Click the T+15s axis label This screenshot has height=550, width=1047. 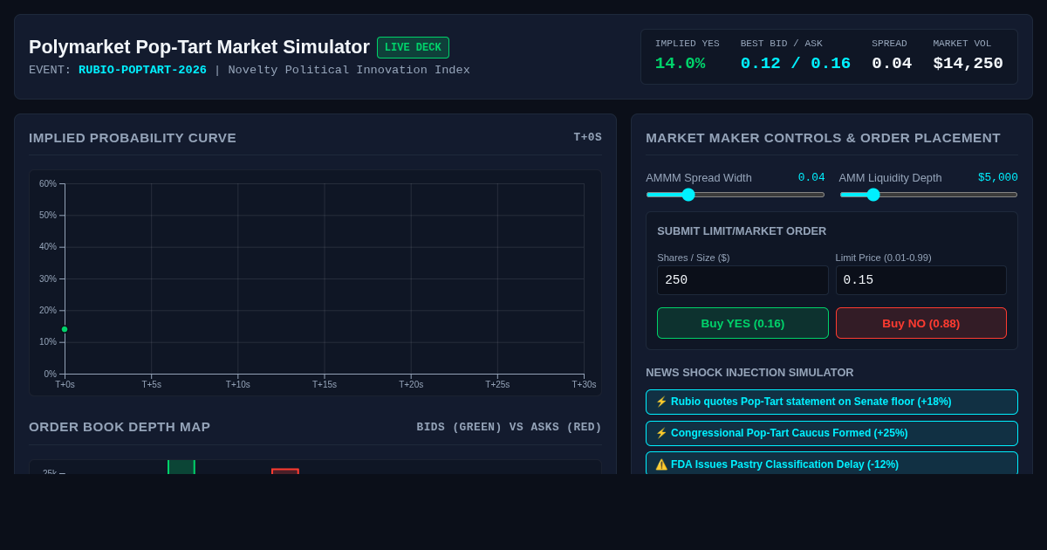coord(325,384)
